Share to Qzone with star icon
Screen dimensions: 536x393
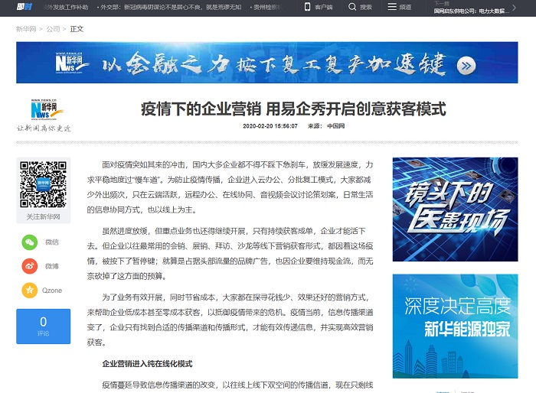(29, 291)
